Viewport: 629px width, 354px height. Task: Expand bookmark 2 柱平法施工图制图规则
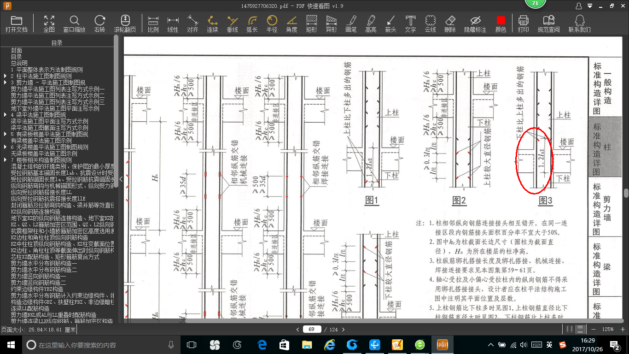click(x=4, y=76)
